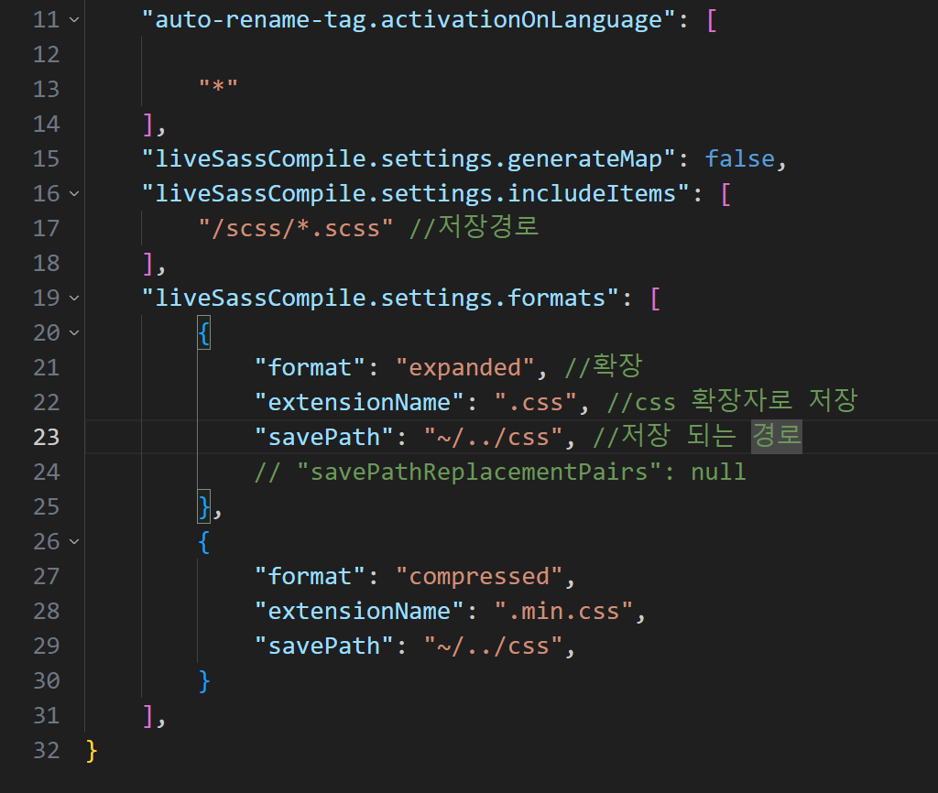Click the "compressed" string value

(x=479, y=577)
